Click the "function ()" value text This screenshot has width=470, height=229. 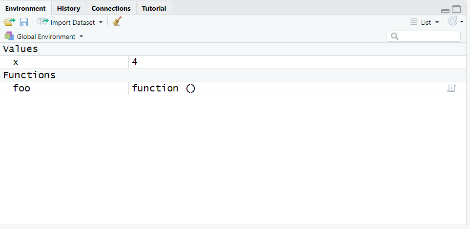pyautogui.click(x=163, y=88)
